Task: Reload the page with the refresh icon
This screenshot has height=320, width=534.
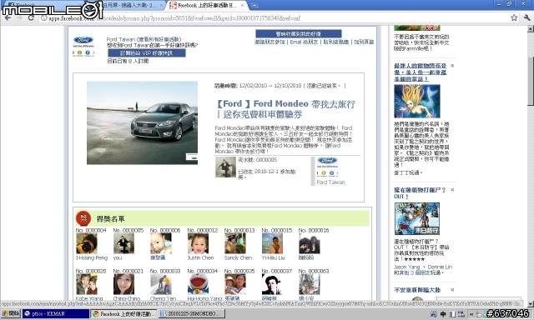Action: coord(31,18)
